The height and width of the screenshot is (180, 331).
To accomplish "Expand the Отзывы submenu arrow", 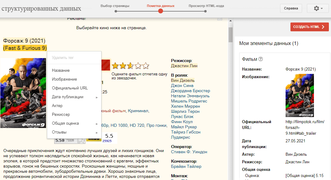I will pyautogui.click(x=97, y=133).
